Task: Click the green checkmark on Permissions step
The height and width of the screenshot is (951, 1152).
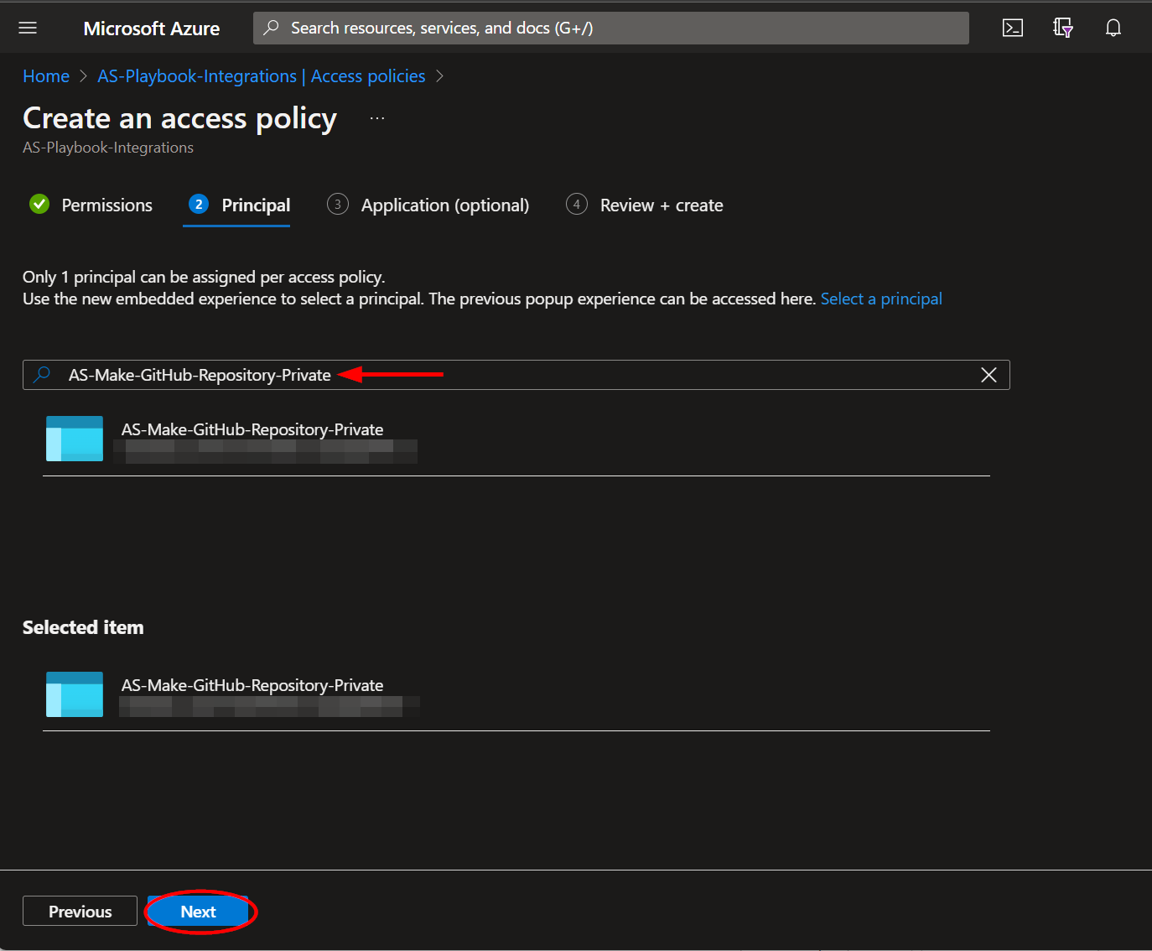Action: pyautogui.click(x=39, y=204)
